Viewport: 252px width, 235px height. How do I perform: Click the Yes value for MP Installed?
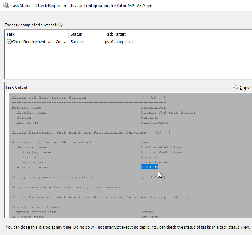145,142
